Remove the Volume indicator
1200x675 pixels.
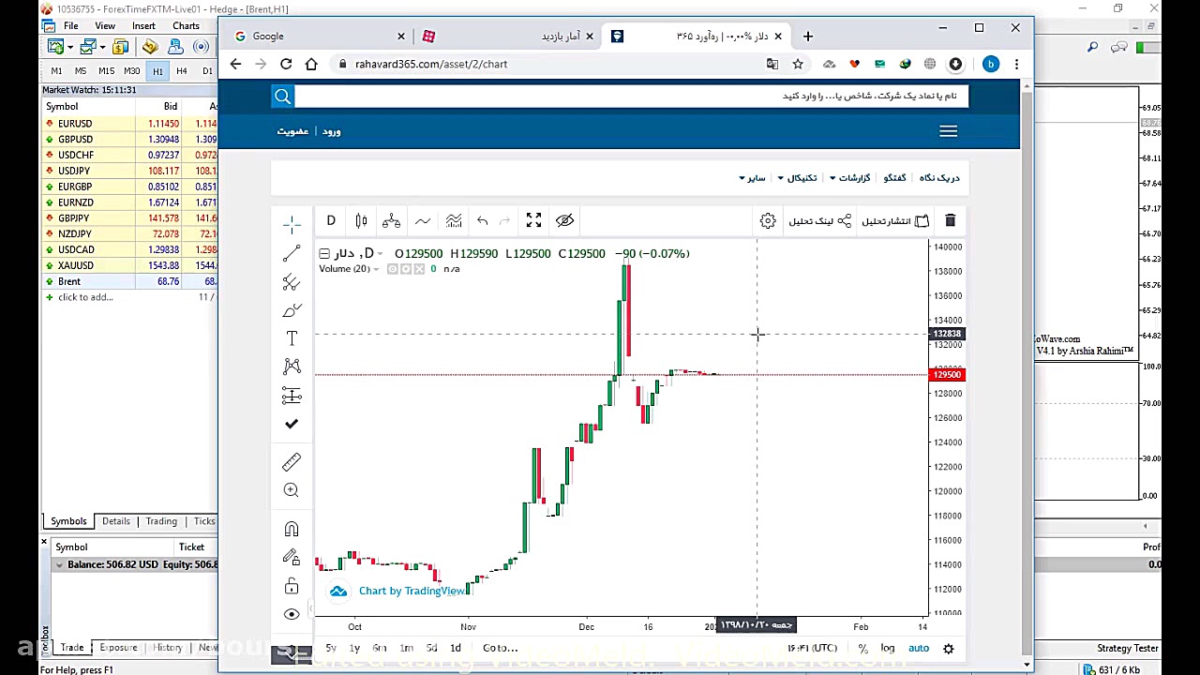(419, 269)
